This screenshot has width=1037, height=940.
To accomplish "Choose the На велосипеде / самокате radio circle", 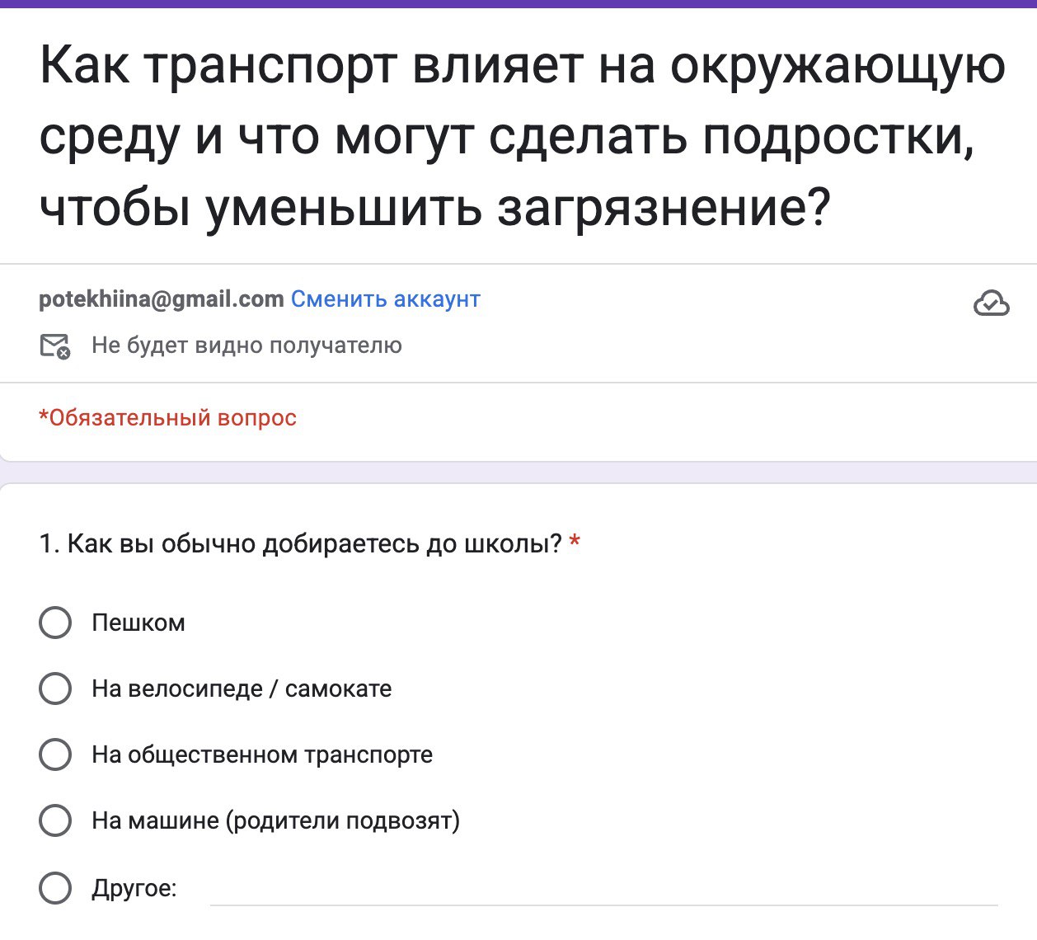I will (x=55, y=689).
